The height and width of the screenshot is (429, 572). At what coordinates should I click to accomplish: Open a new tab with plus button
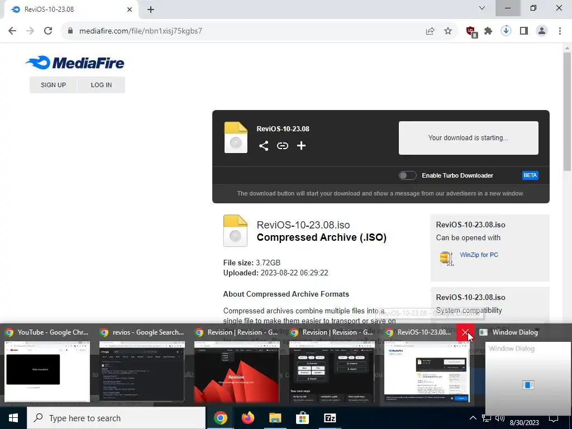[x=151, y=9]
